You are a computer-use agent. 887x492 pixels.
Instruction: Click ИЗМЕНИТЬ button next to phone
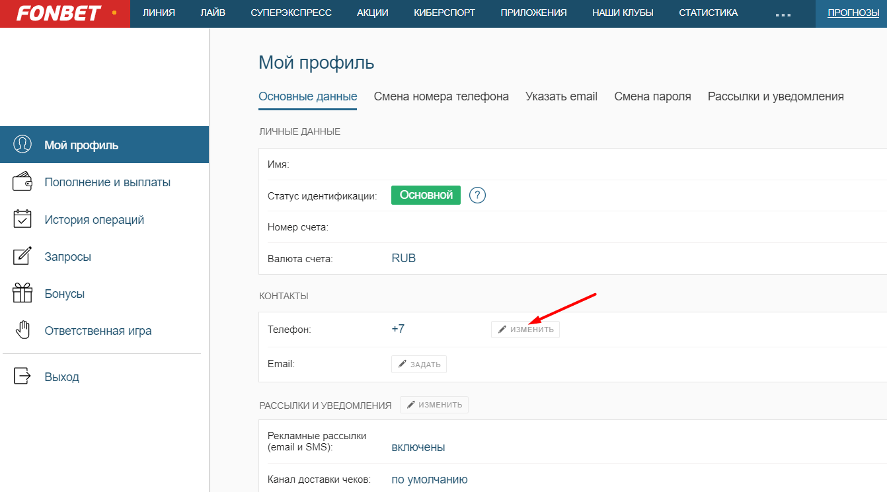pyautogui.click(x=525, y=330)
